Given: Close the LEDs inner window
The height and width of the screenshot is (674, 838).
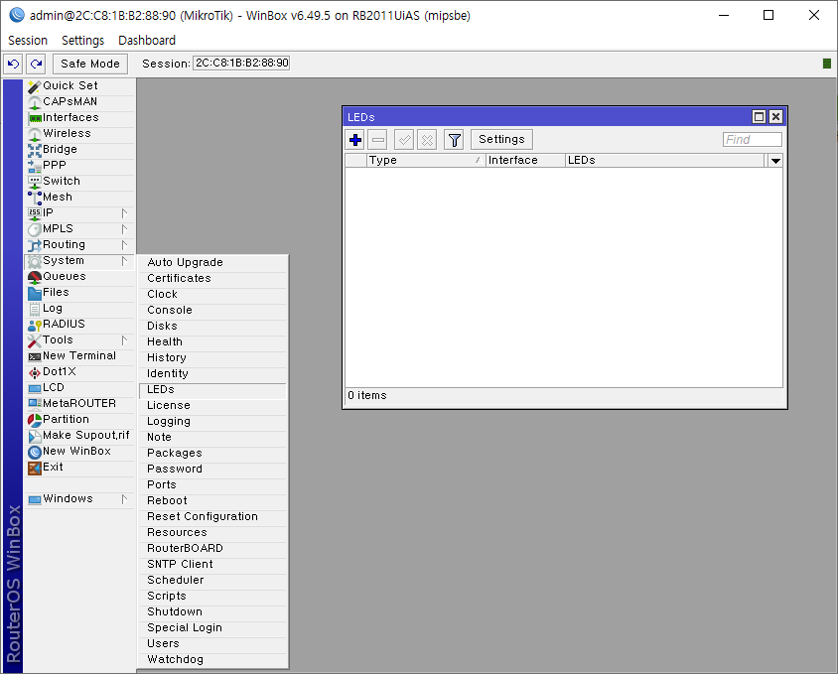Looking at the screenshot, I should [x=776, y=117].
